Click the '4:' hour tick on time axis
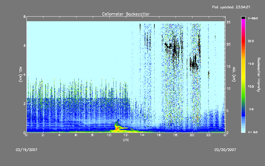This screenshot has width=265, height=166. [60, 135]
